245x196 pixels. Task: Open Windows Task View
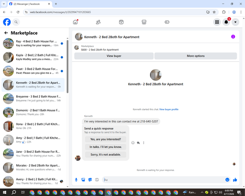[x=23, y=192]
